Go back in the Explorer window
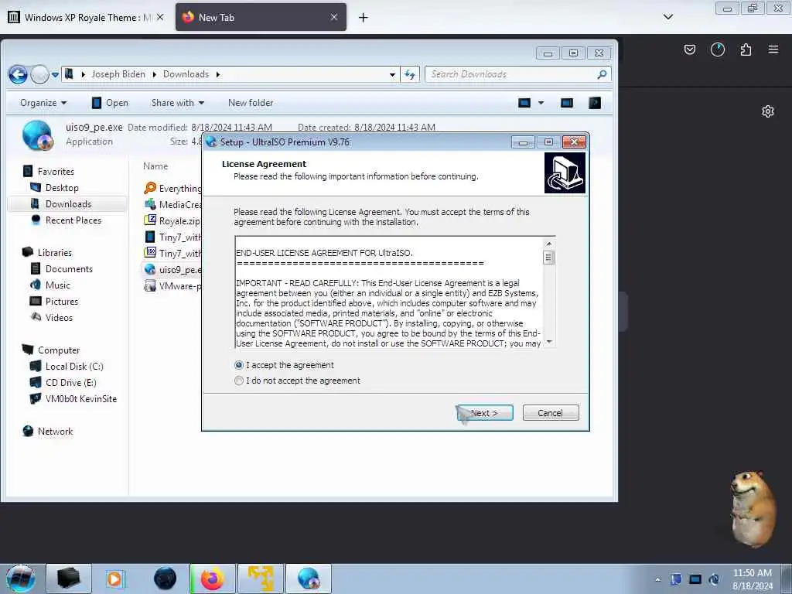Screen dimensions: 792x594 19,75
